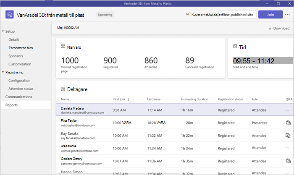This screenshot has height=175, width=294.
Task: Click the clock icon next to Tid
Action: coord(235,46)
